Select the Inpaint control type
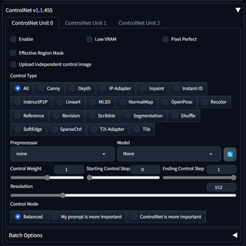The image size is (246, 246). point(153,89)
